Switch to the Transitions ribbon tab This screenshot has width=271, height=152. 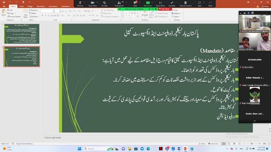(x=41, y=6)
